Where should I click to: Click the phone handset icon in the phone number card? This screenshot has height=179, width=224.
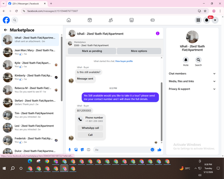80,119
